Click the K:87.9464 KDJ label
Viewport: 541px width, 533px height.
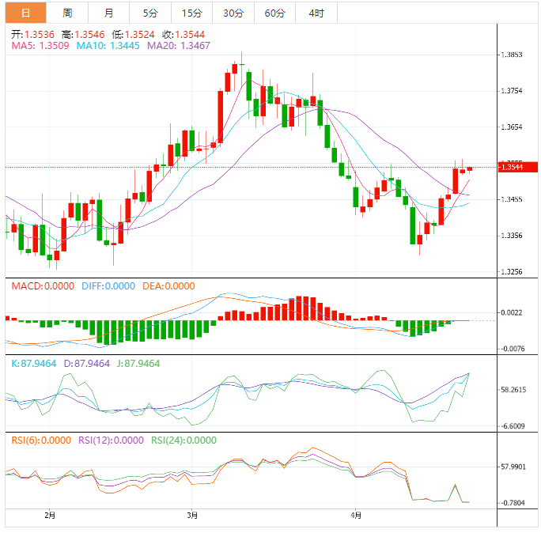[x=33, y=363]
